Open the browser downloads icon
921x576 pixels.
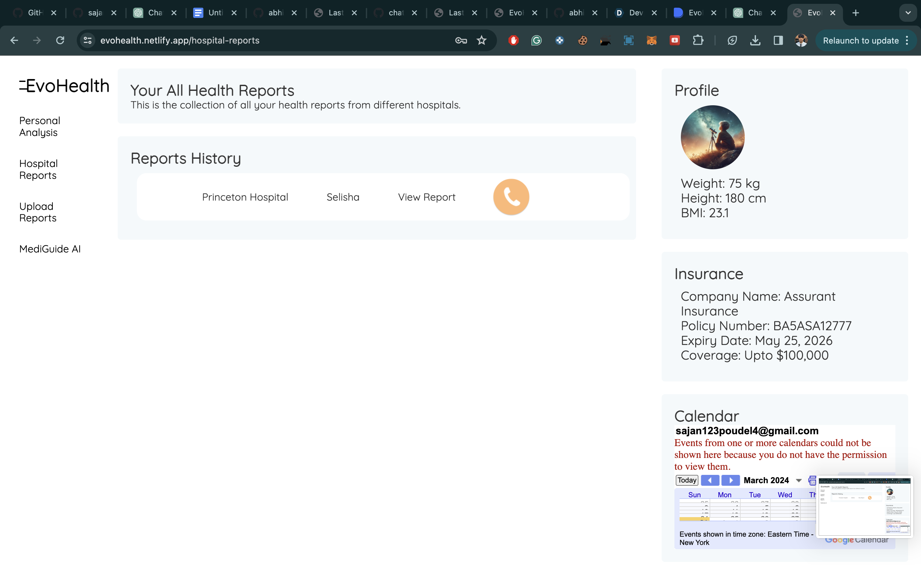click(755, 40)
